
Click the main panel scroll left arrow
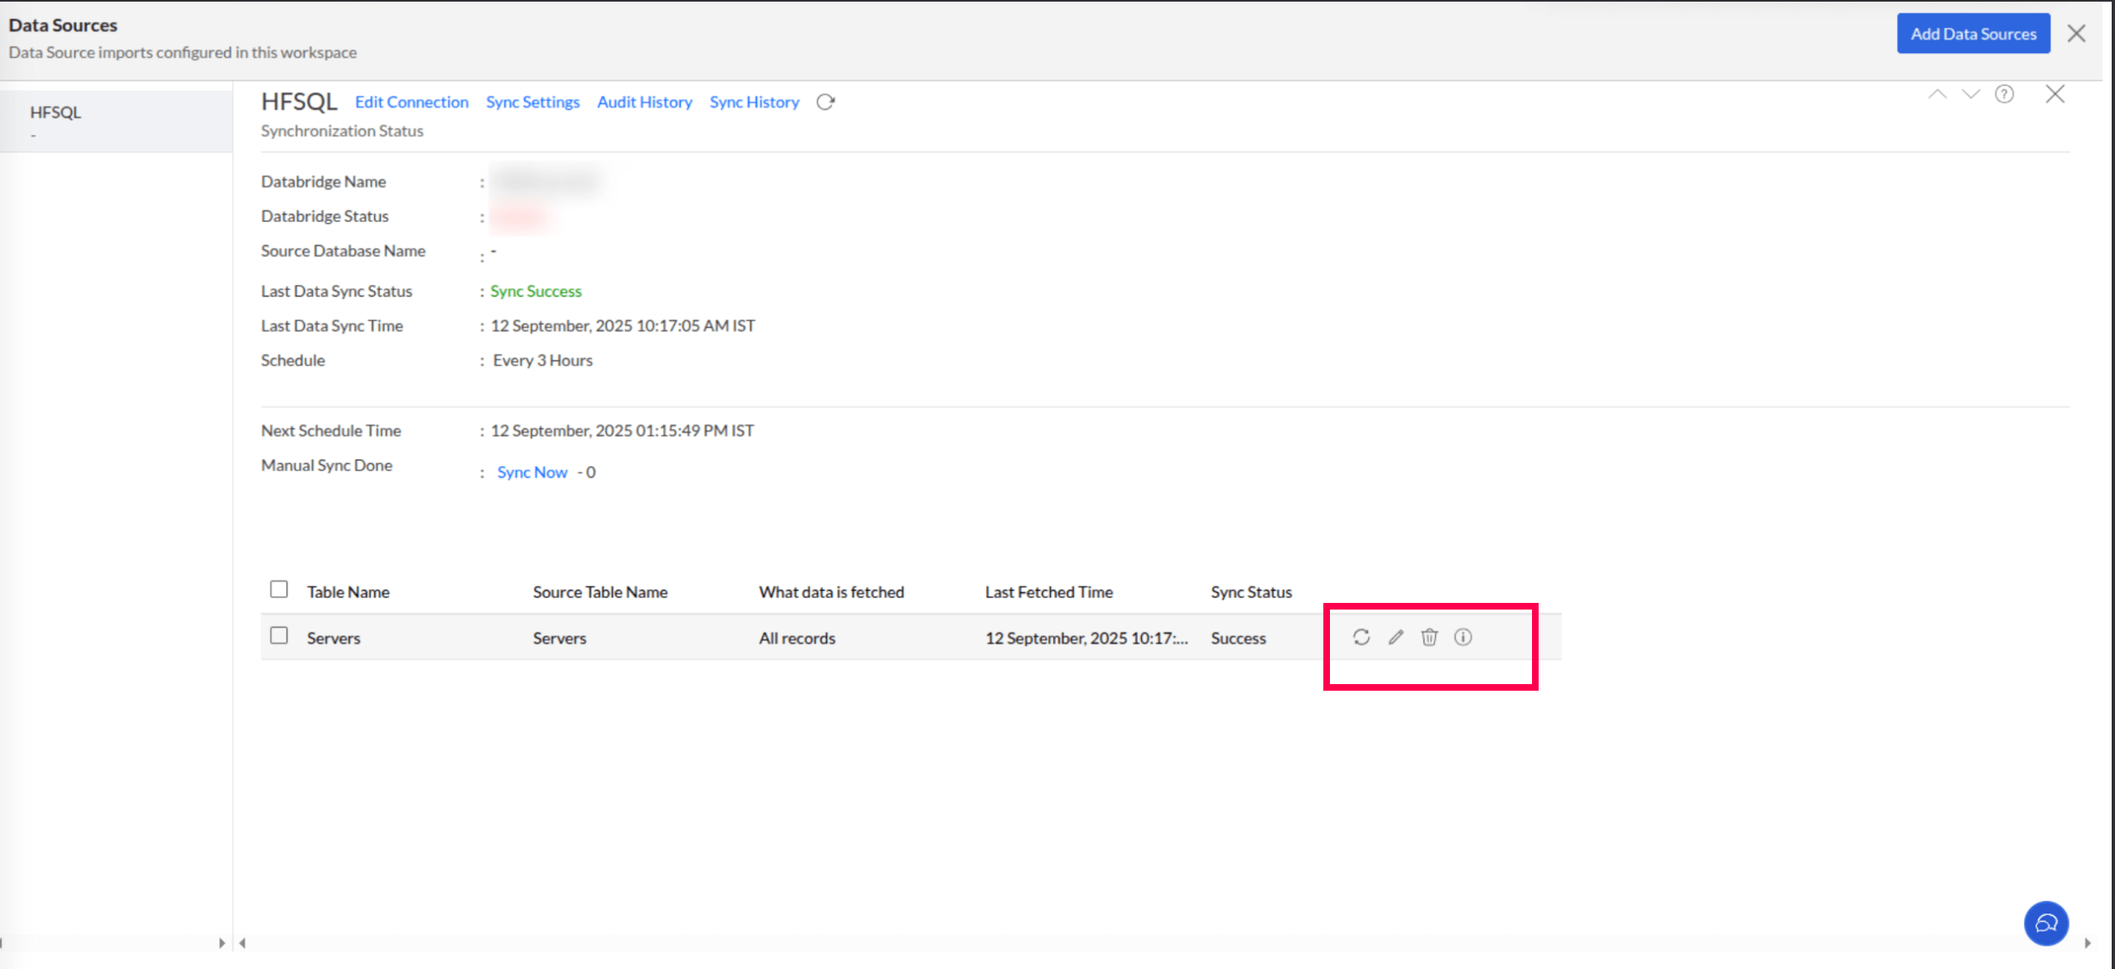click(243, 942)
